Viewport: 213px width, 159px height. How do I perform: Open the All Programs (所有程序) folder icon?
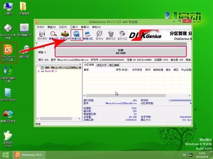[24, 8]
